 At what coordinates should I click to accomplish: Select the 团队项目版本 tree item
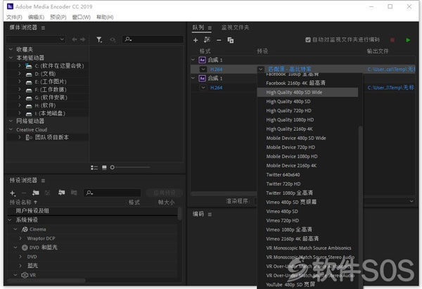coord(51,138)
